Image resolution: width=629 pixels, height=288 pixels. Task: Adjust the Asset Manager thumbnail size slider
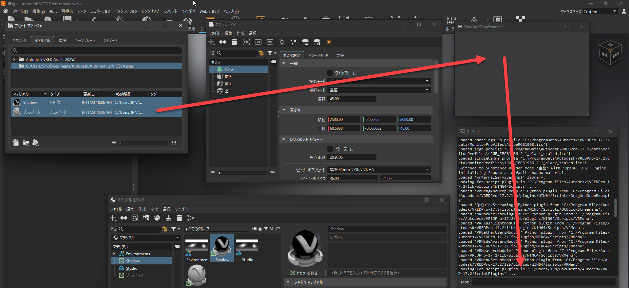(x=144, y=143)
